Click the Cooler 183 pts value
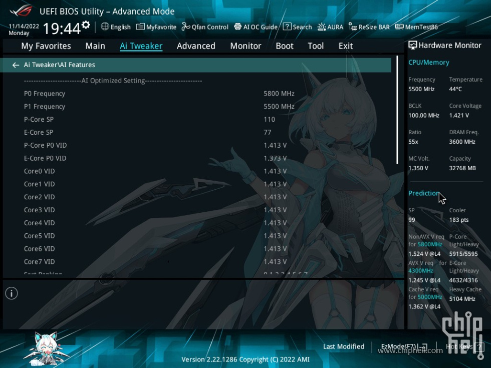Image resolution: width=491 pixels, height=368 pixels. 459,220
